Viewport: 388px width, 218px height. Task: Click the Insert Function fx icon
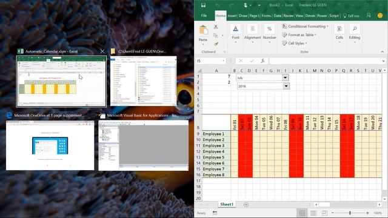[x=263, y=61]
